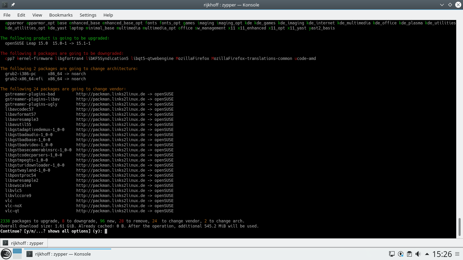
Task: Click the 'libavformat57' package name
Action: 20,114
